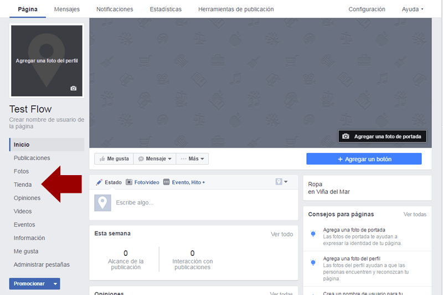Open Fotos in the sidebar
This screenshot has width=443, height=295.
pos(21,171)
